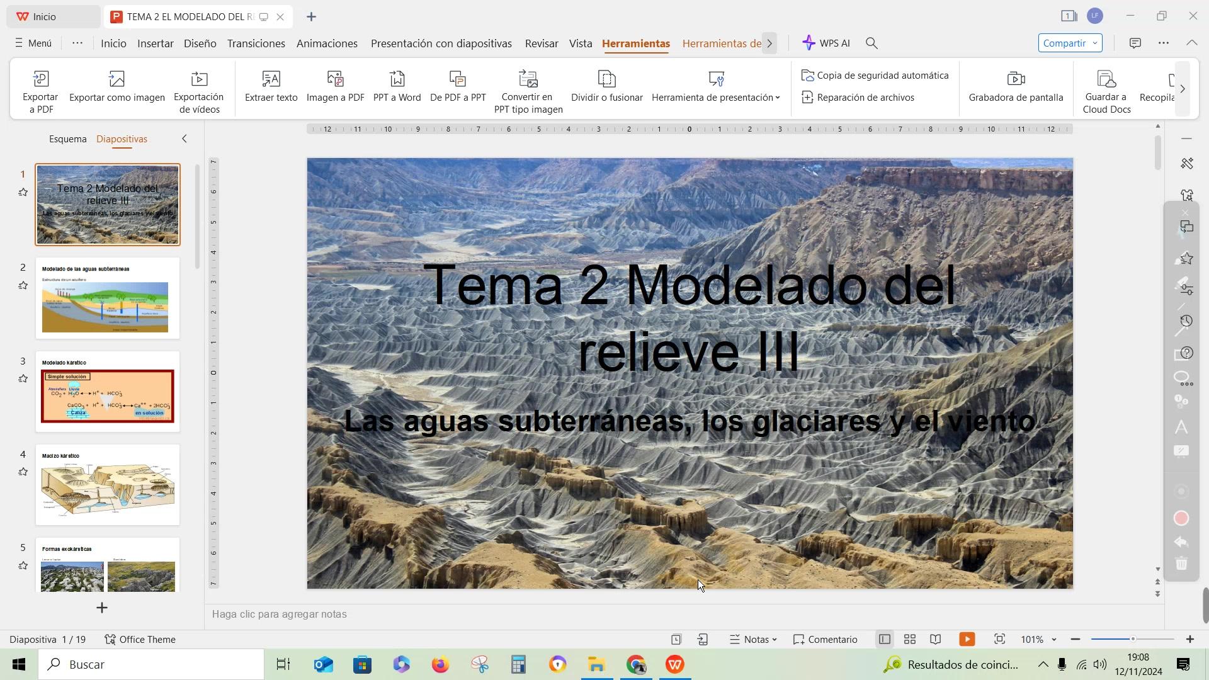Switch to the Esquema panel tab

point(68,139)
